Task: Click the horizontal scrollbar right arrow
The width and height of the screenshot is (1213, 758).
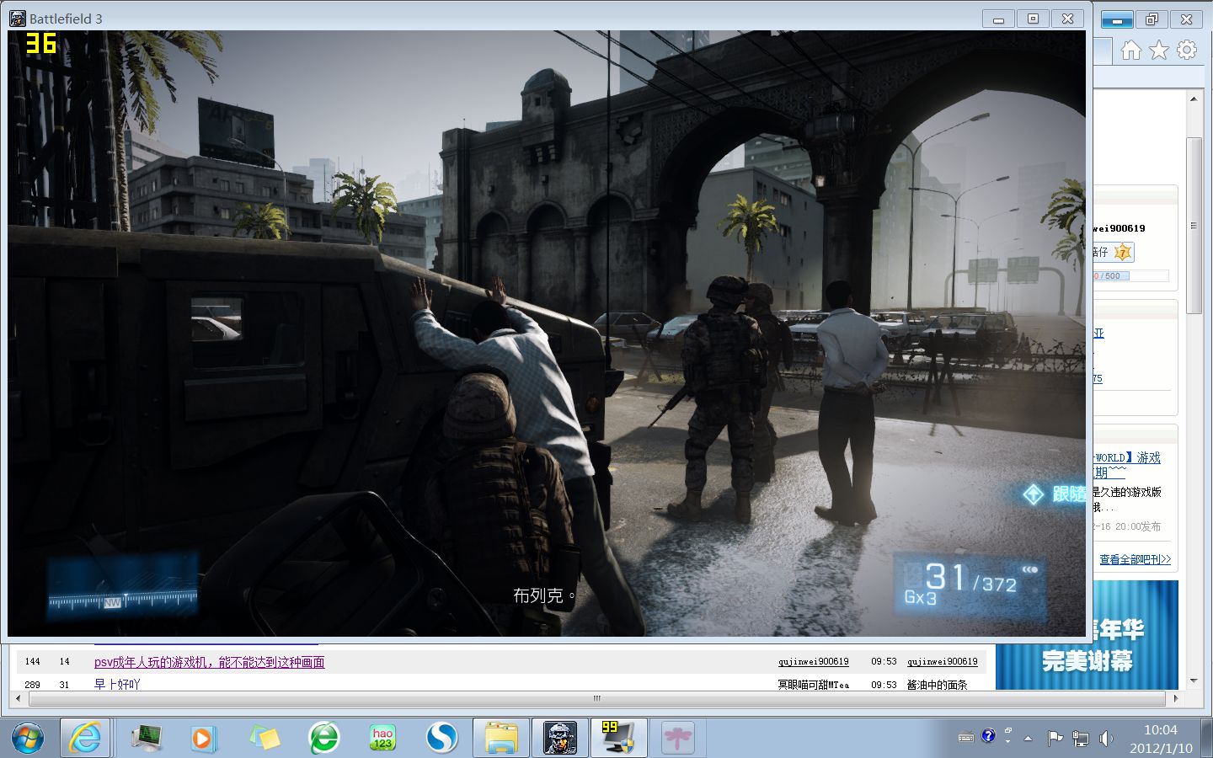Action: click(x=1176, y=698)
